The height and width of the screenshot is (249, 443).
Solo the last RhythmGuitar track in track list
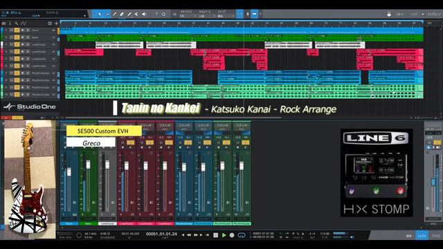[x=17, y=94]
